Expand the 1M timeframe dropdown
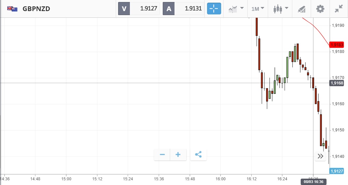Viewport: 348px width, 185px height. click(257, 9)
